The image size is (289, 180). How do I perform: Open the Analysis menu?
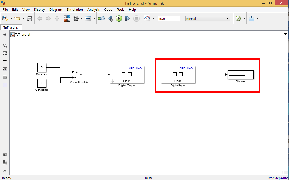click(x=94, y=10)
